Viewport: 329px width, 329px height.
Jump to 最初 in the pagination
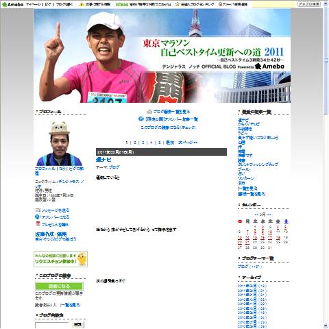tap(170, 143)
